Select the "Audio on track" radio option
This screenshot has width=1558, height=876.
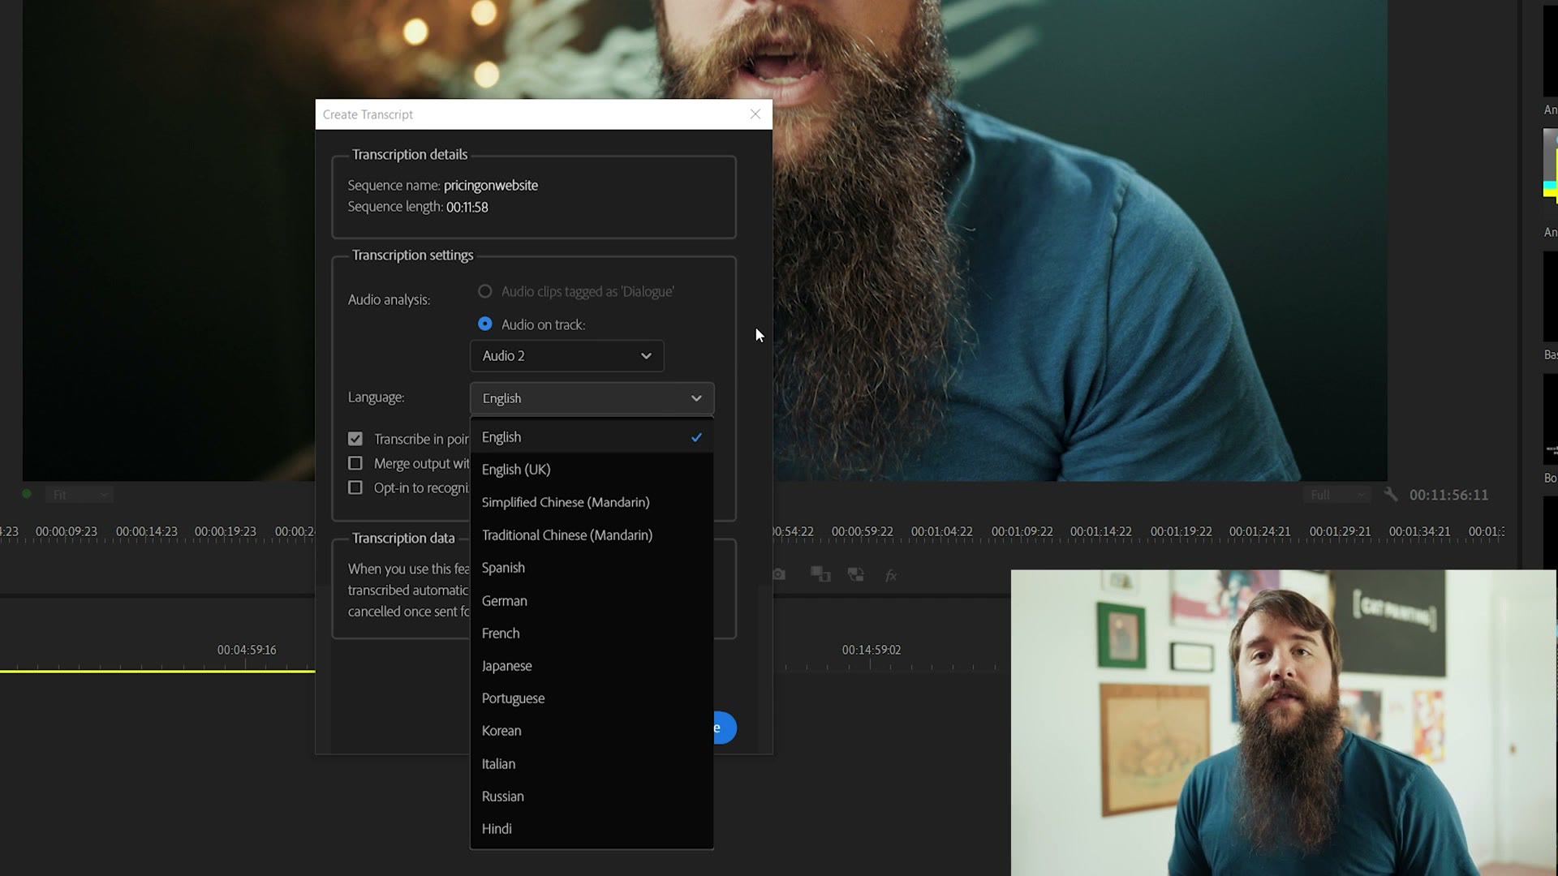pyautogui.click(x=485, y=324)
